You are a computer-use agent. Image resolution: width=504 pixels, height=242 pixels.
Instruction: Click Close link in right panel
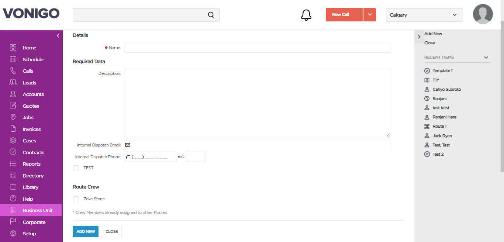point(429,43)
